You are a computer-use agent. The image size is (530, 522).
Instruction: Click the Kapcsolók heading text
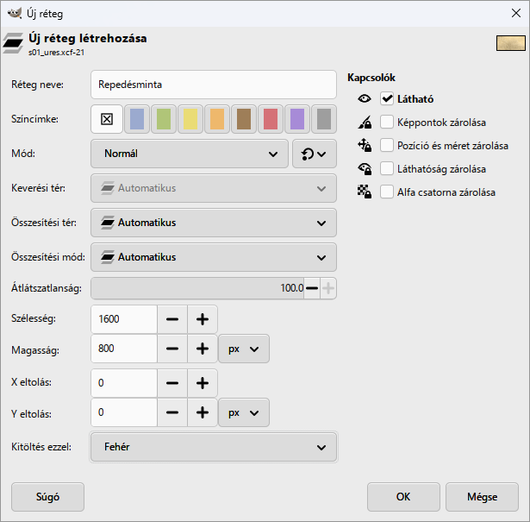[x=371, y=78]
